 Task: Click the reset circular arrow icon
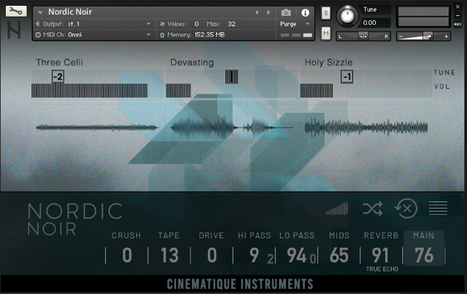(x=406, y=209)
